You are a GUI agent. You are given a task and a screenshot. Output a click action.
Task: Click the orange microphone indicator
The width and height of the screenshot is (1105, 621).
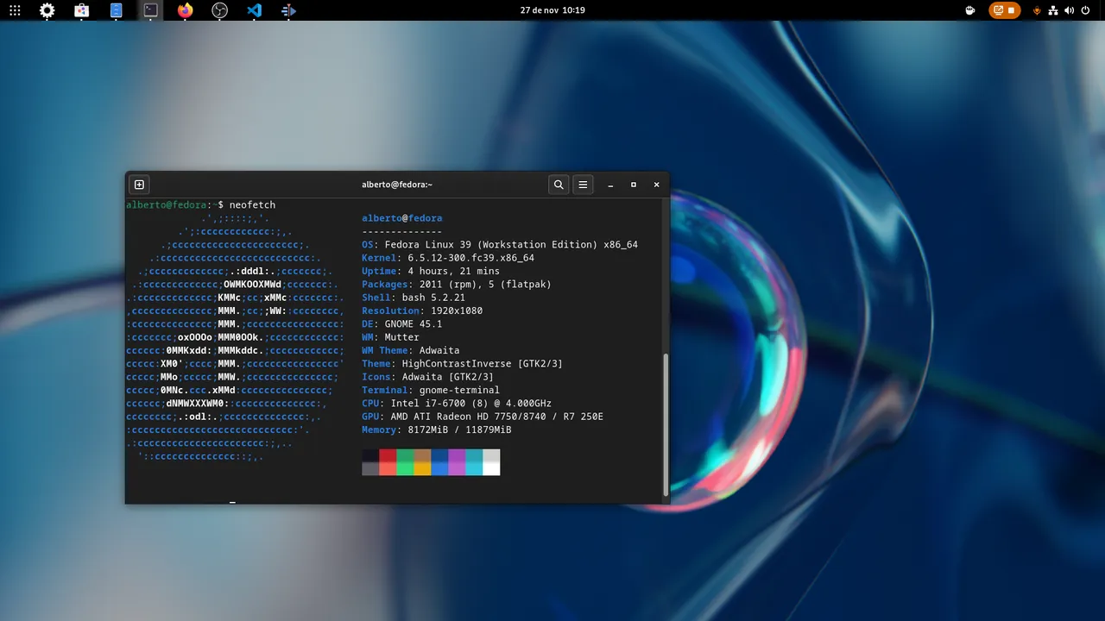click(x=1037, y=10)
